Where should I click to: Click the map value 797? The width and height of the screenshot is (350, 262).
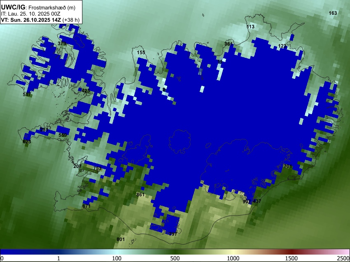(173, 234)
